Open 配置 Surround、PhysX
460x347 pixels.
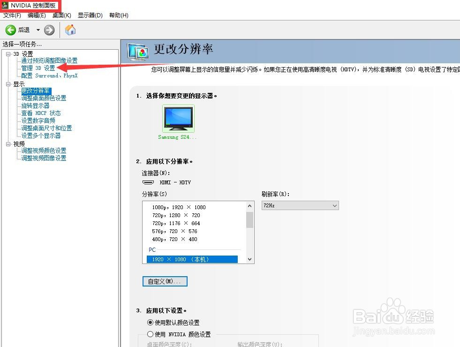coord(49,75)
